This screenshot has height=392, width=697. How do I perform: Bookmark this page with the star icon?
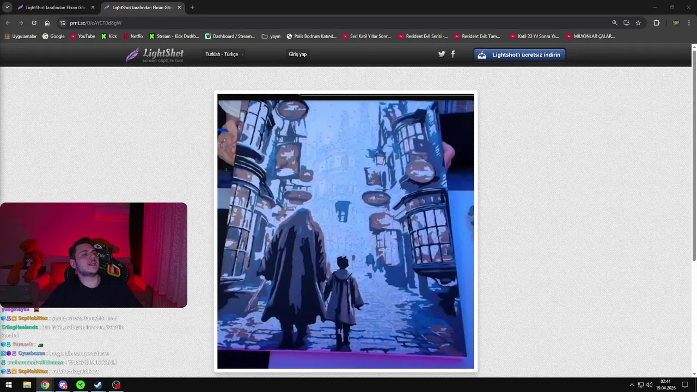638,23
